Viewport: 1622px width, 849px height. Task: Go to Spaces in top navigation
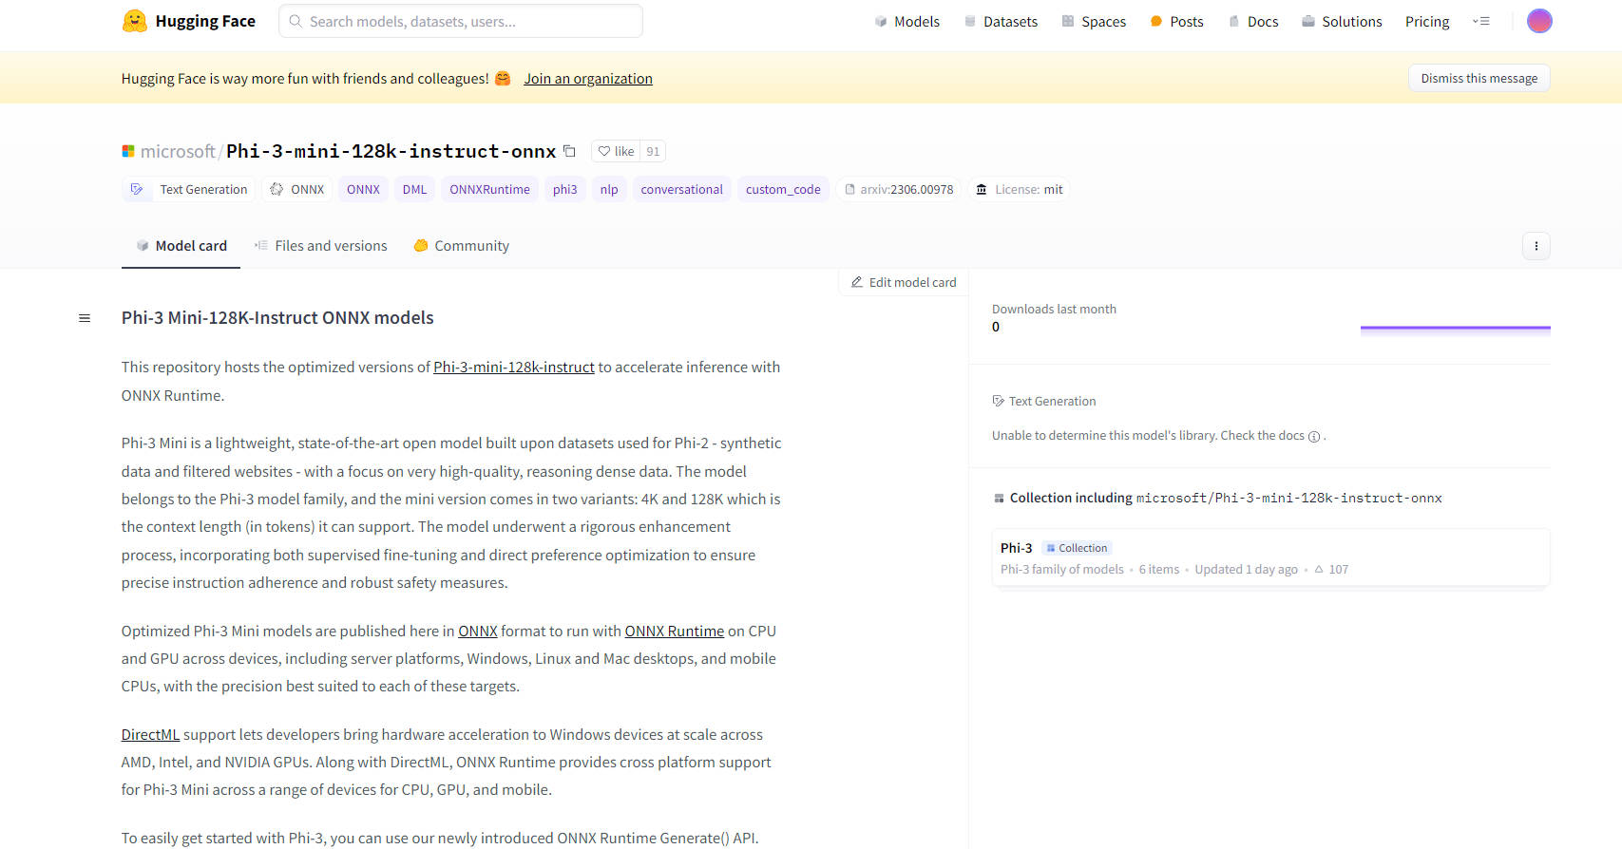pyautogui.click(x=1094, y=21)
